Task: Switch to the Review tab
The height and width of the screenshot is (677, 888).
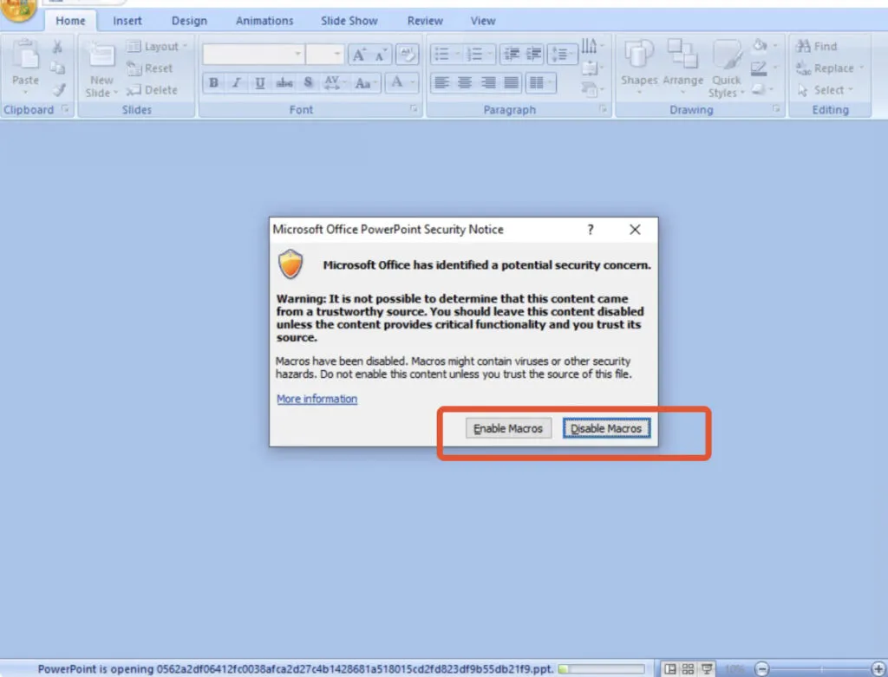Action: tap(425, 21)
